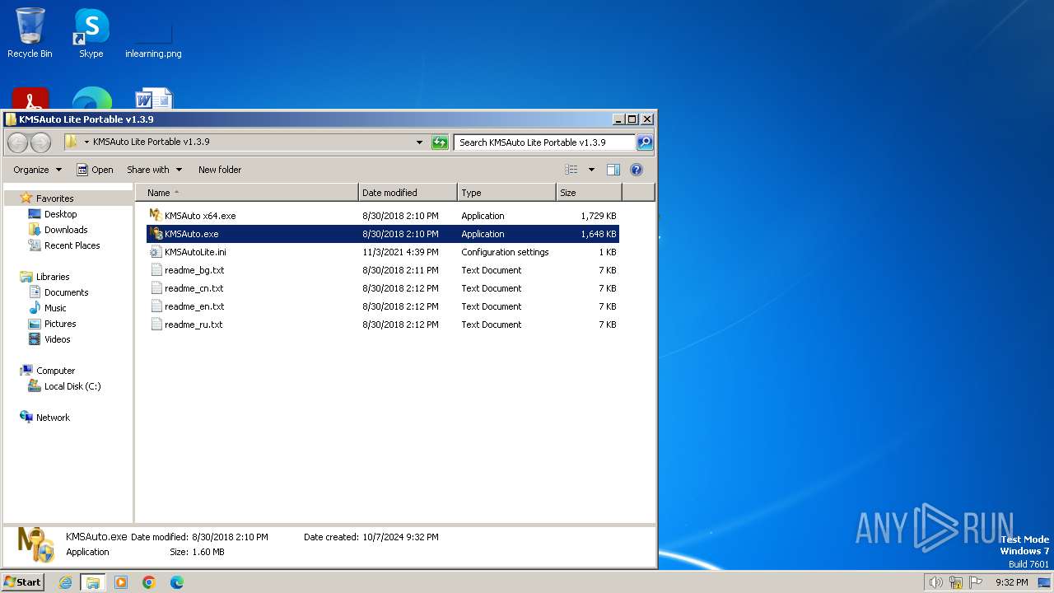
Task: Open the Skype desktop shortcut
Action: coord(91,33)
